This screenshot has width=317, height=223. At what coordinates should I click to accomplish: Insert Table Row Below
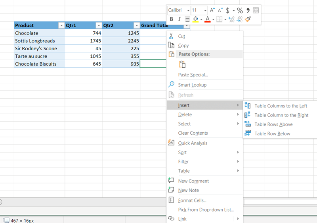coord(280,133)
